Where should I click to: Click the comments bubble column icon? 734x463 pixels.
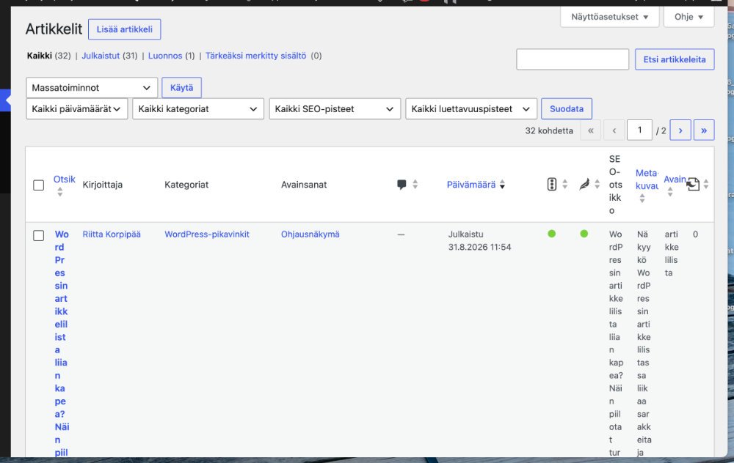pos(401,184)
